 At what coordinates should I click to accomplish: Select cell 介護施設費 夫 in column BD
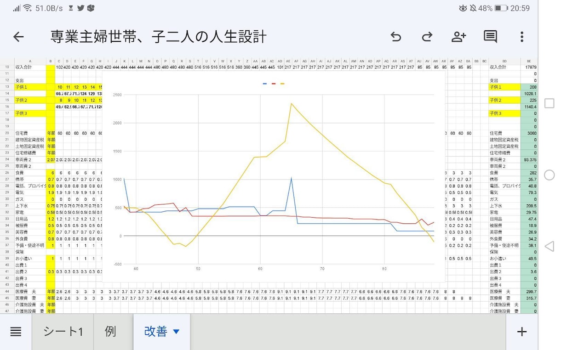[x=504, y=305]
